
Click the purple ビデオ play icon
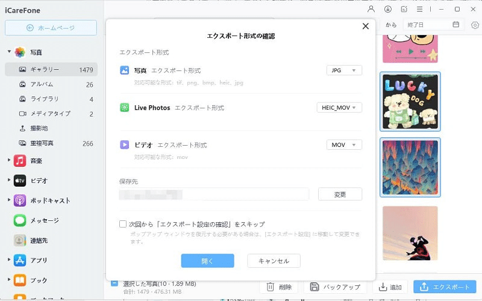(124, 144)
